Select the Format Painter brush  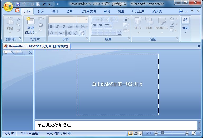coord(19,30)
